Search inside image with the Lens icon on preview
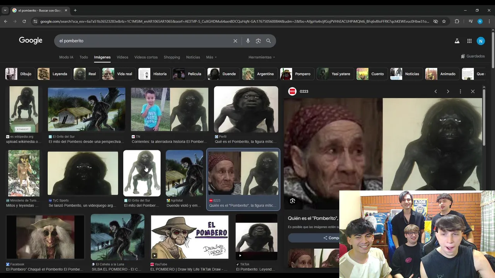 click(292, 201)
